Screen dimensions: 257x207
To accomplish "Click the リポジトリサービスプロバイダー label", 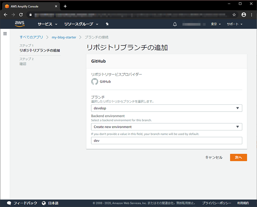I will (117, 74).
